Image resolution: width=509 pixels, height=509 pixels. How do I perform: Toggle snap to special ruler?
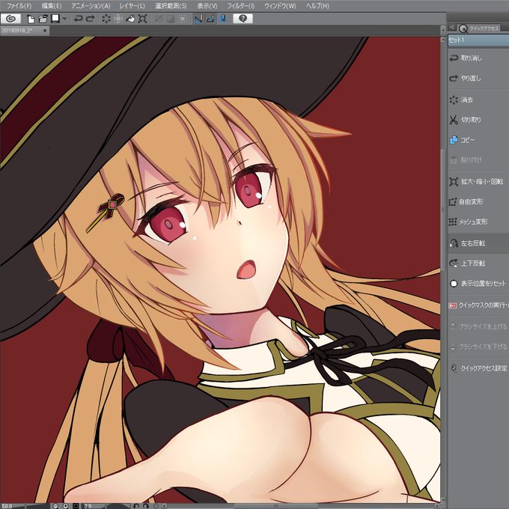[x=210, y=19]
